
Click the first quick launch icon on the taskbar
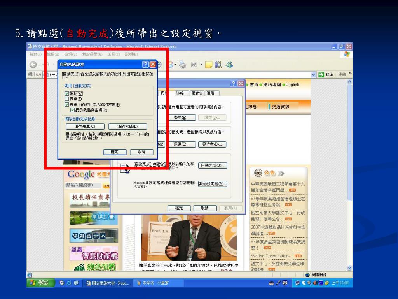(62, 283)
